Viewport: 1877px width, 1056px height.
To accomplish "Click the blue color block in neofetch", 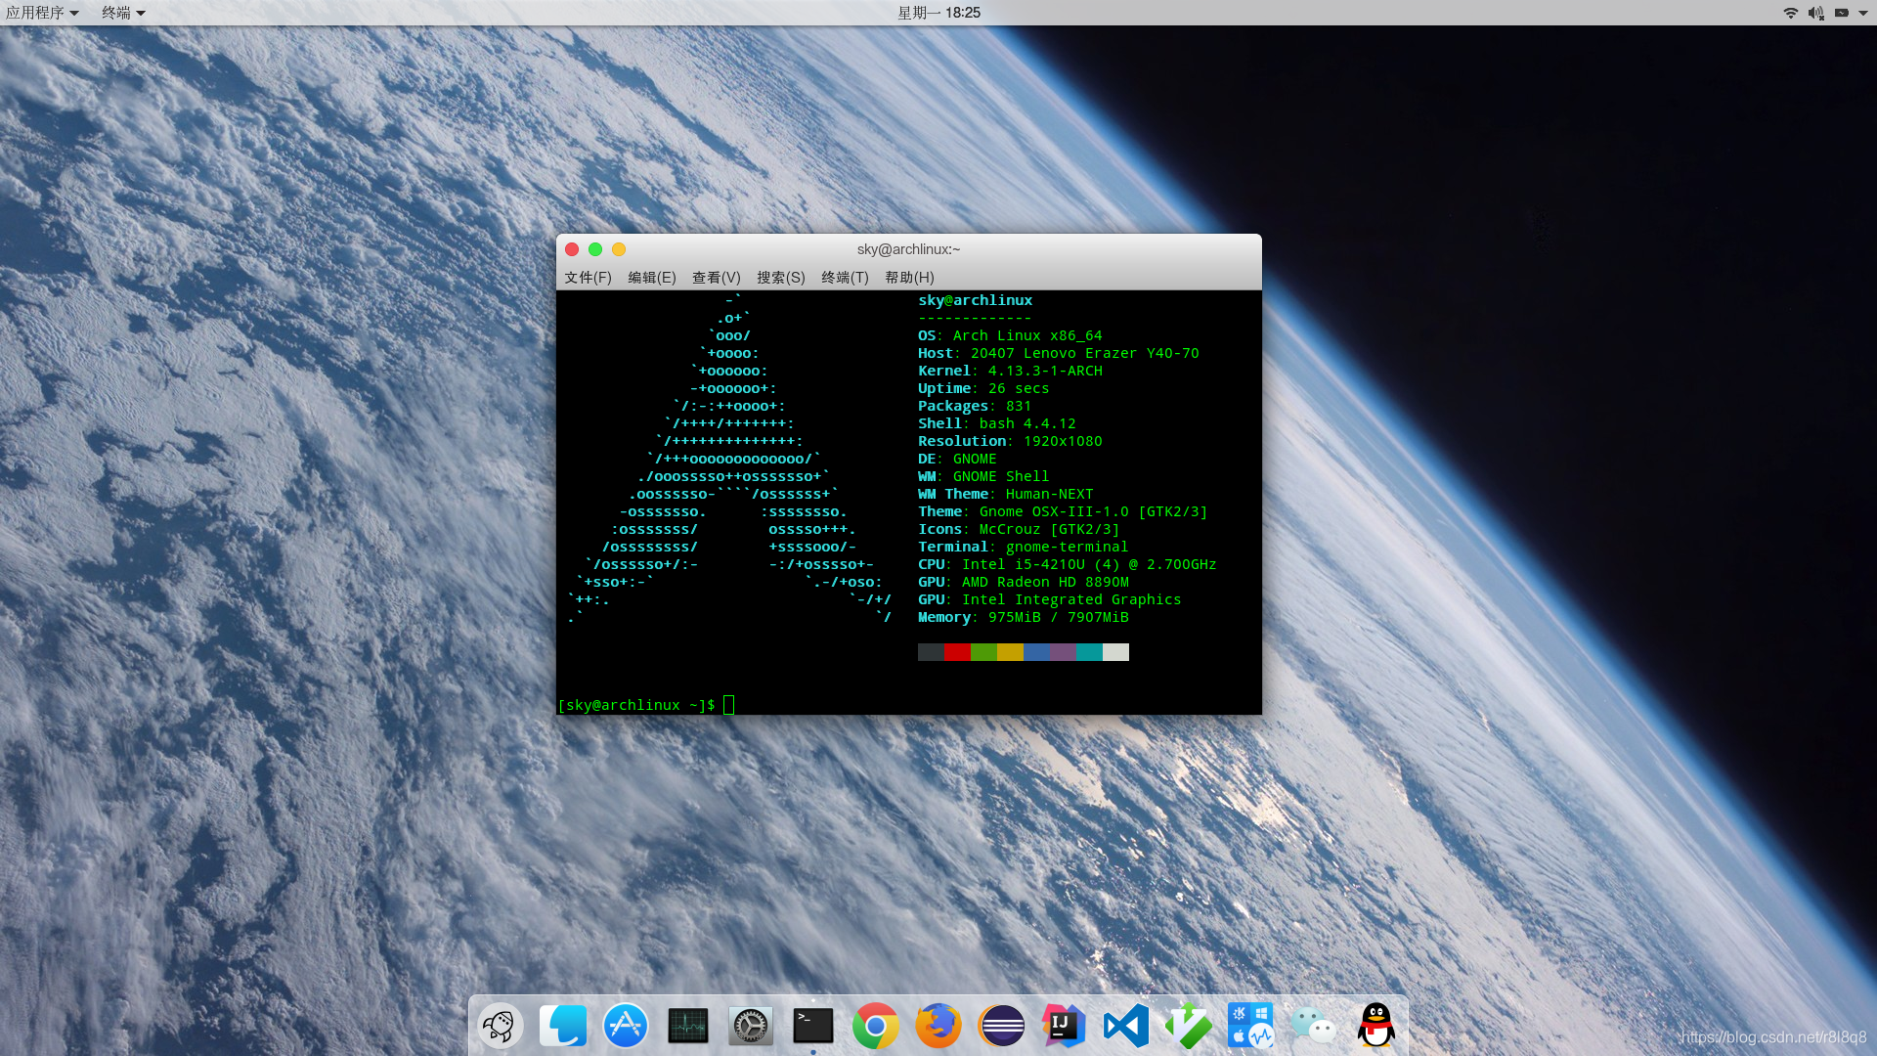I will pos(1036,652).
